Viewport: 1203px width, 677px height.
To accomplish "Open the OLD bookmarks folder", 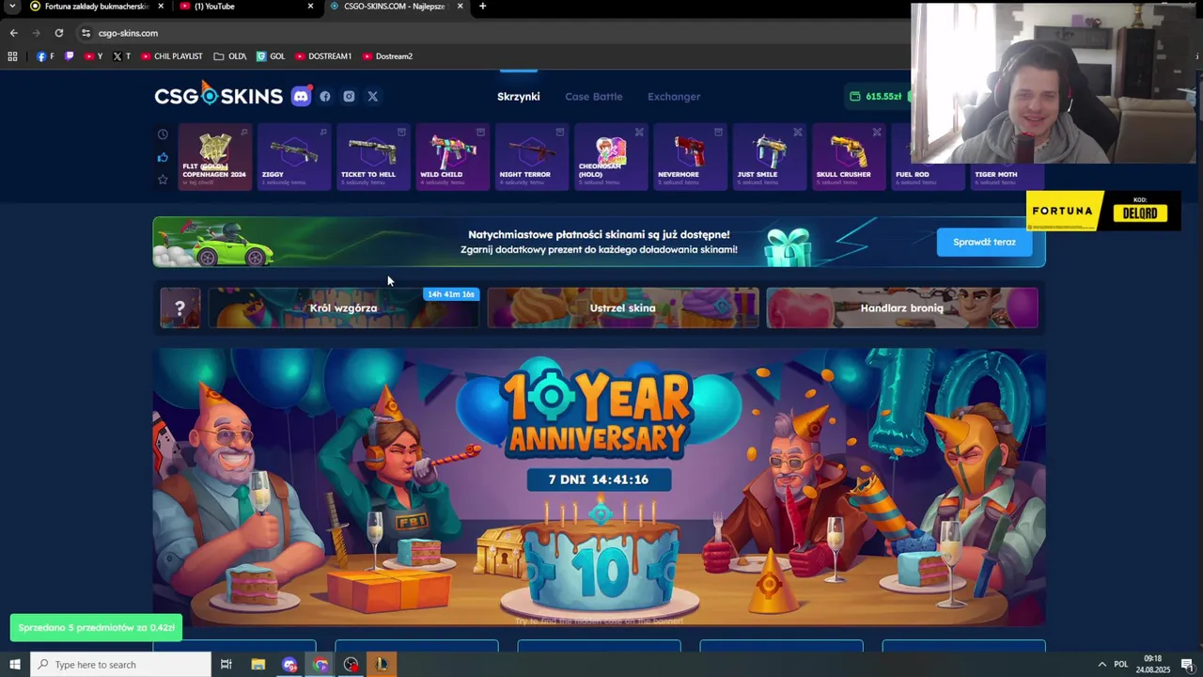I will [x=230, y=56].
